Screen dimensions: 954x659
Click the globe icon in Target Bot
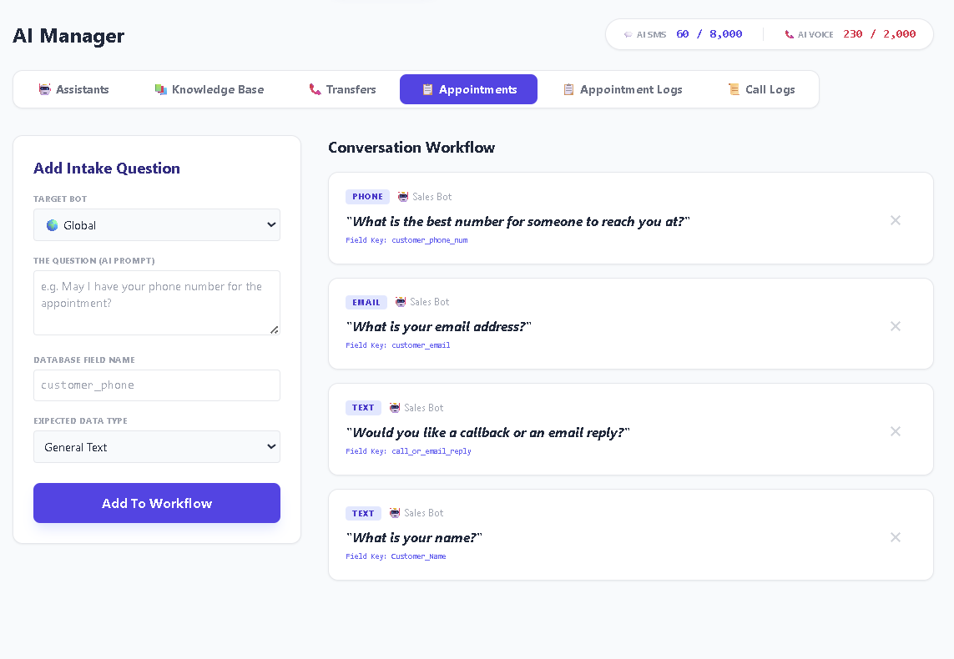pyautogui.click(x=53, y=225)
